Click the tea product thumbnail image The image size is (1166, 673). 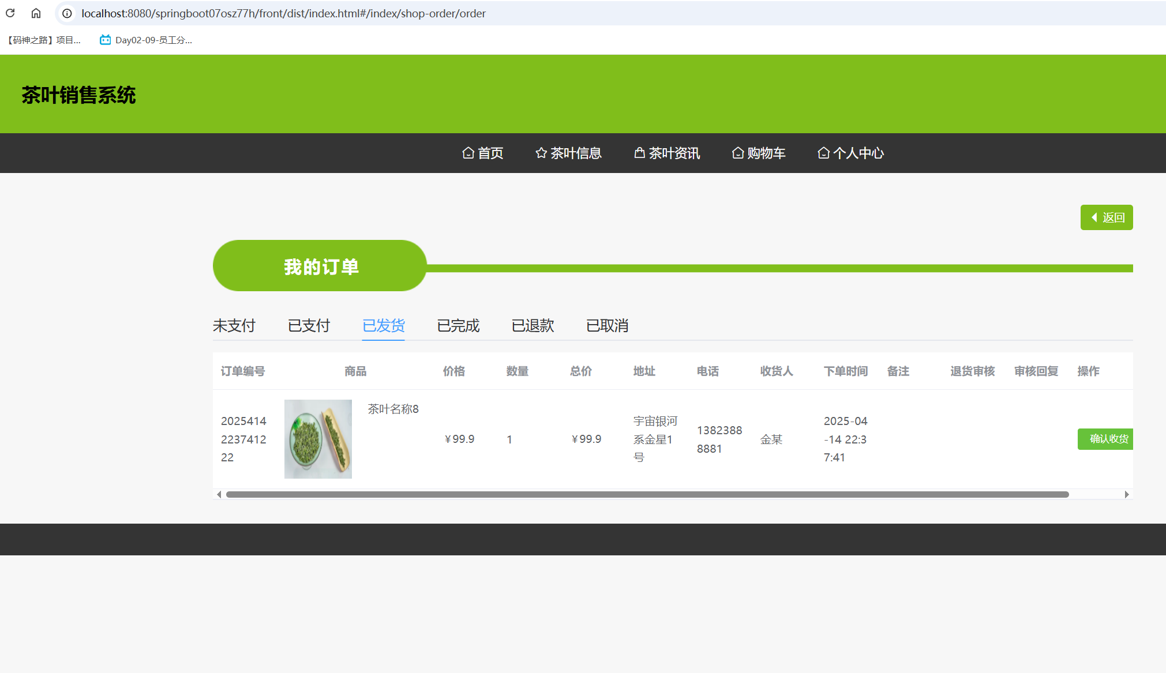pyautogui.click(x=318, y=439)
